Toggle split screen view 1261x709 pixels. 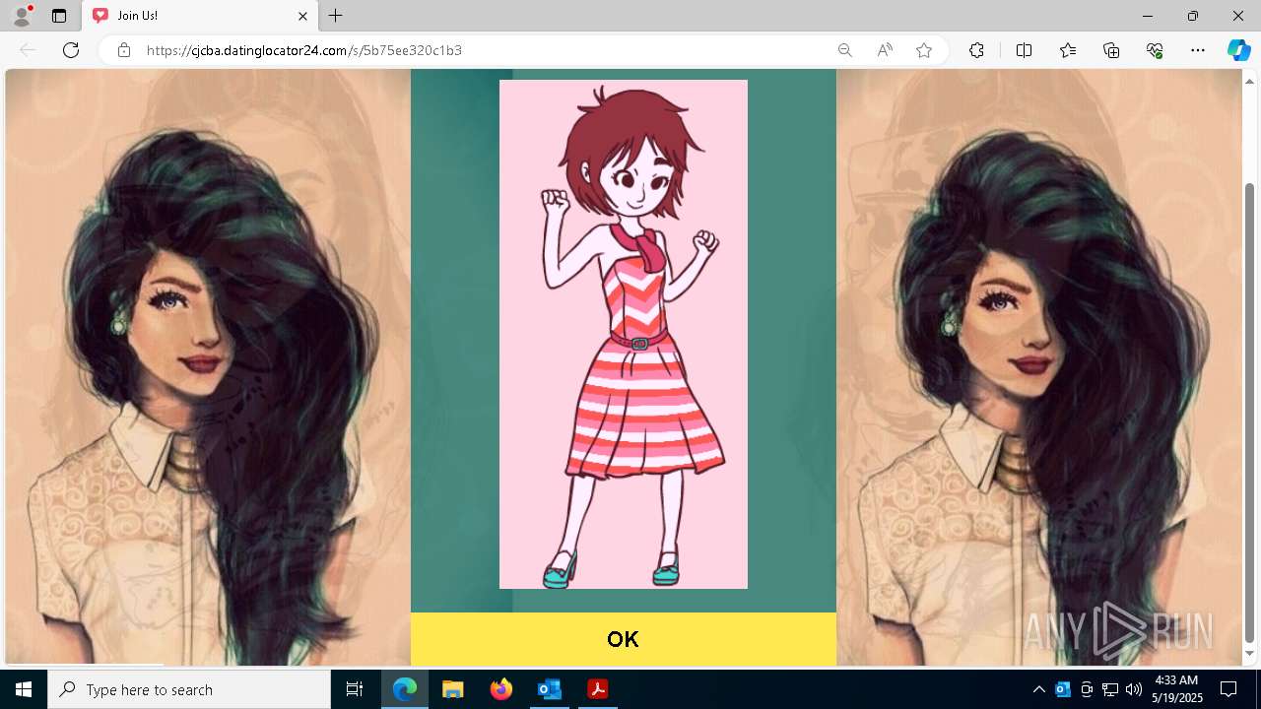(1024, 50)
